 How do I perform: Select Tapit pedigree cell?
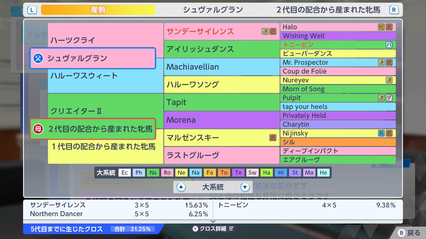[222, 102]
